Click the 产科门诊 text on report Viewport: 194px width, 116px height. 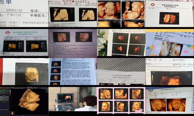click(x=14, y=15)
